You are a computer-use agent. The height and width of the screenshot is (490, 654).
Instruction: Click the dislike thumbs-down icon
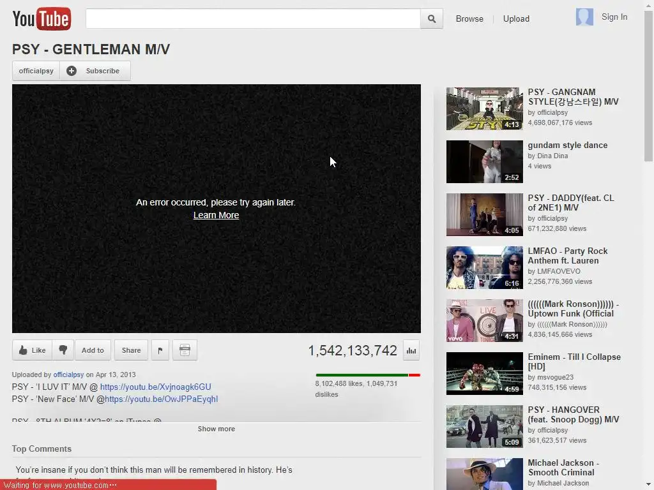(63, 350)
